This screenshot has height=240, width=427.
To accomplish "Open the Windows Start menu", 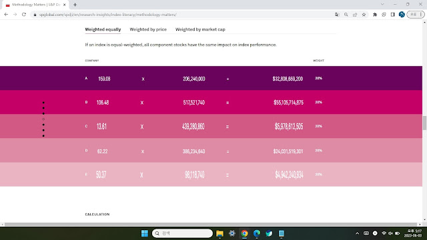I will (x=145, y=233).
